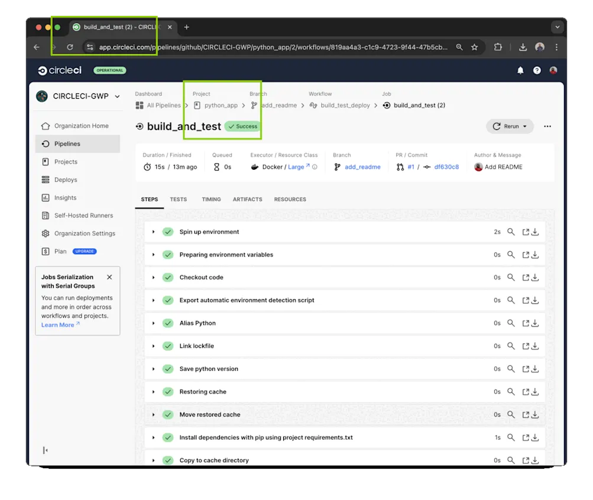Open browser tab list dropdown
The image size is (593, 500).
point(557,27)
